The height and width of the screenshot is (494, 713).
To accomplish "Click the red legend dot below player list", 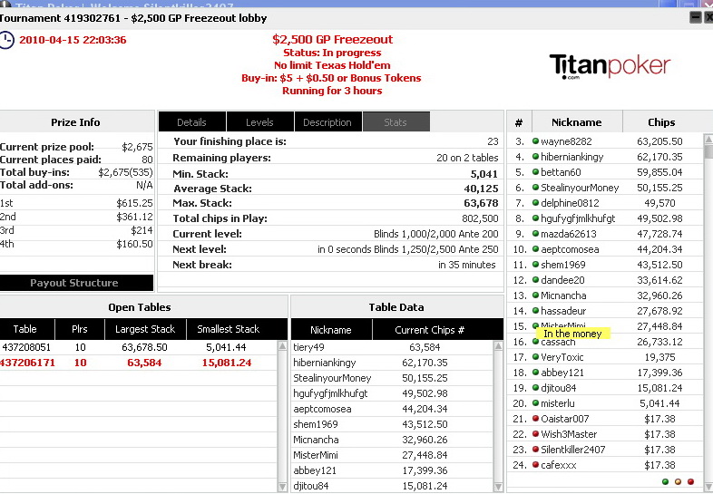I will [690, 481].
